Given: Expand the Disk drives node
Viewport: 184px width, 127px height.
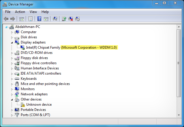Looking at the screenshot, I should [12, 37].
